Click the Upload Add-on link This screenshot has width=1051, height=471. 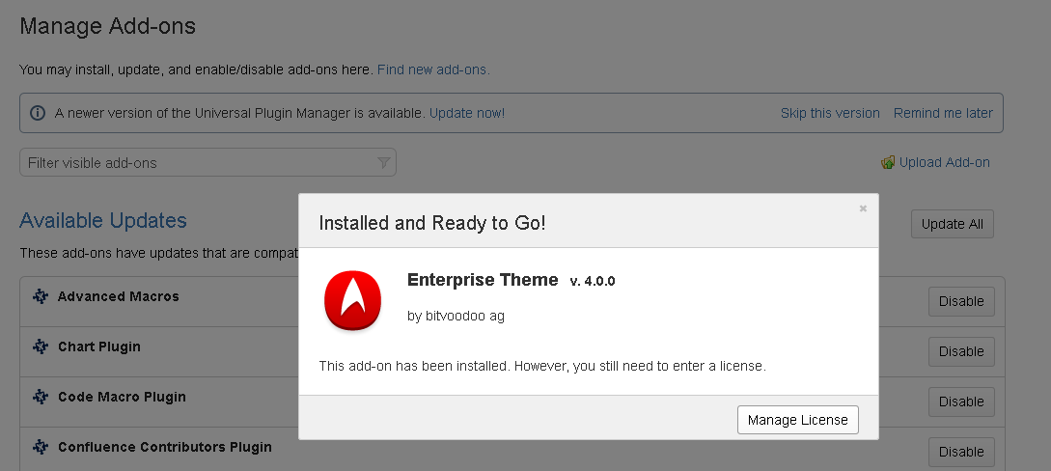click(945, 163)
